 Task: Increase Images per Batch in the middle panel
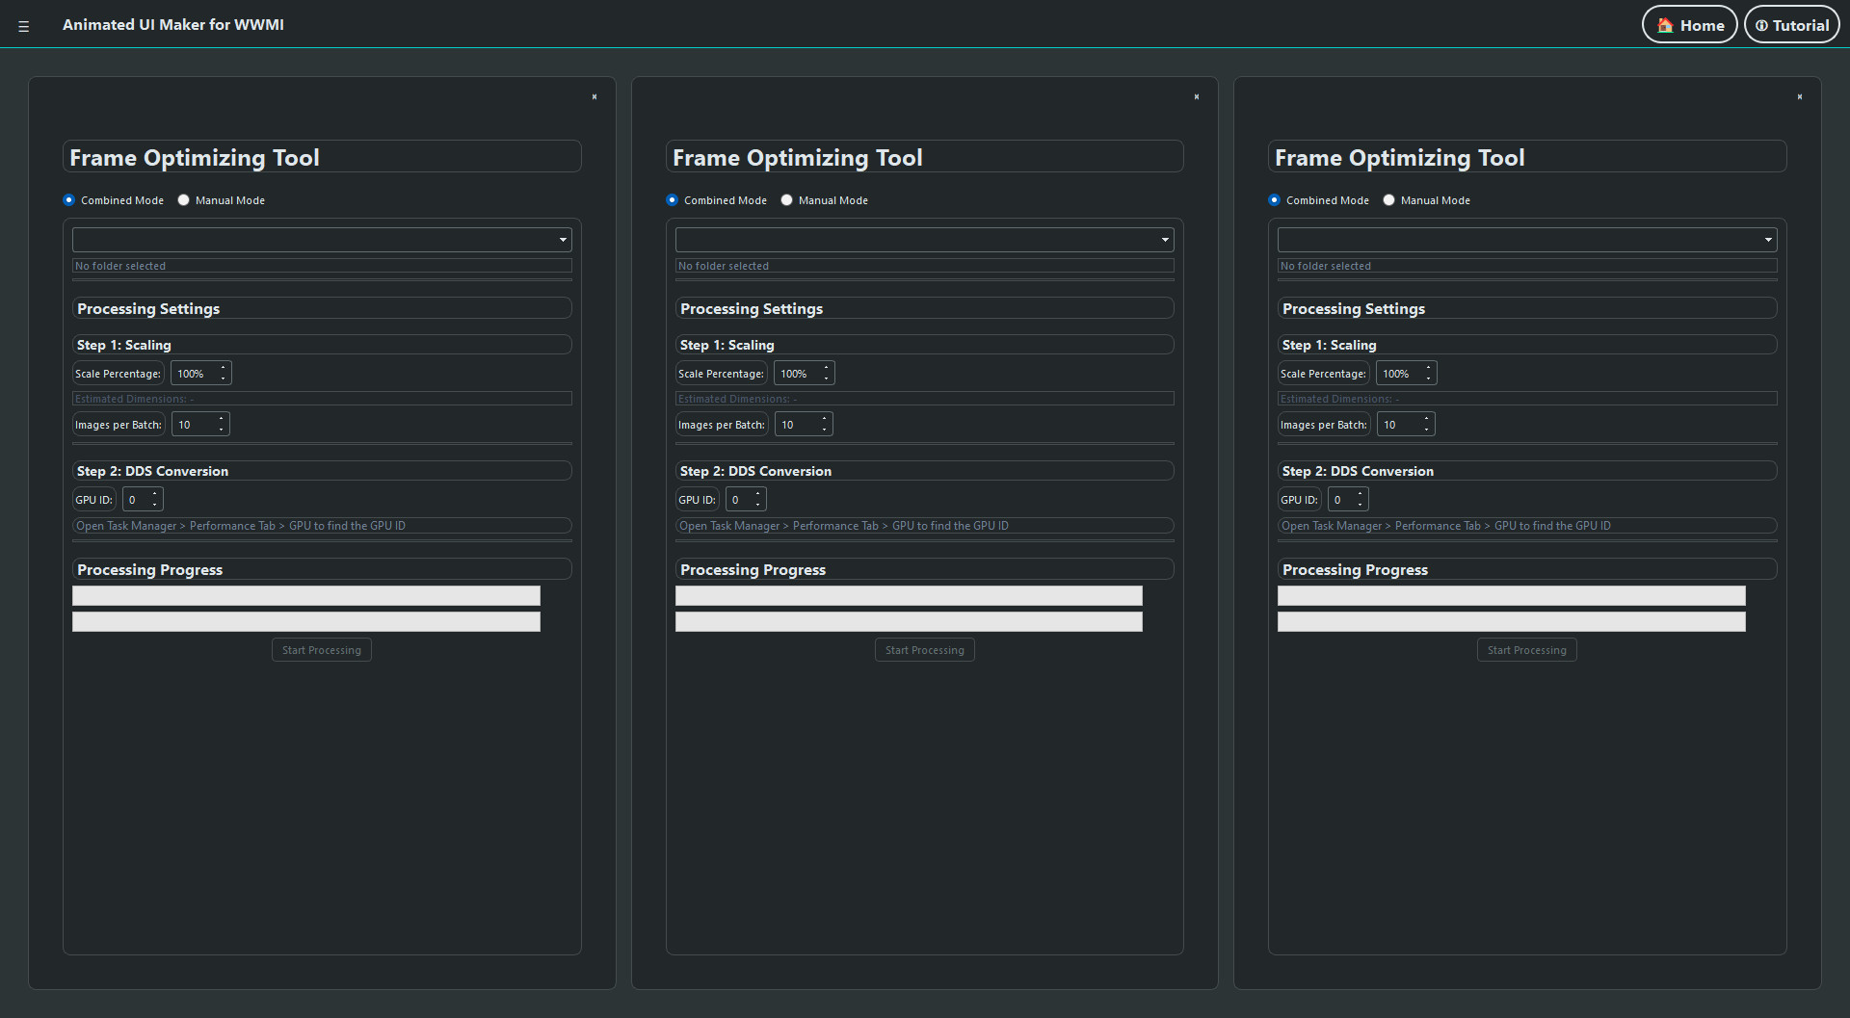[x=825, y=419]
